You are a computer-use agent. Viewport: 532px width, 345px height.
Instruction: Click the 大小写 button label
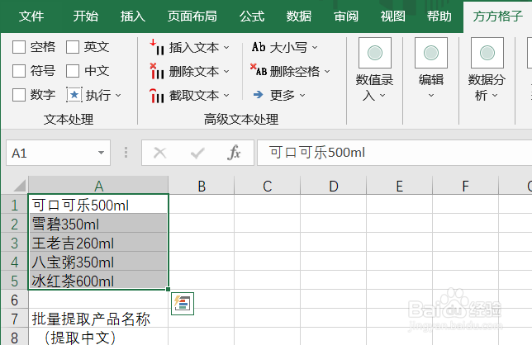(289, 47)
